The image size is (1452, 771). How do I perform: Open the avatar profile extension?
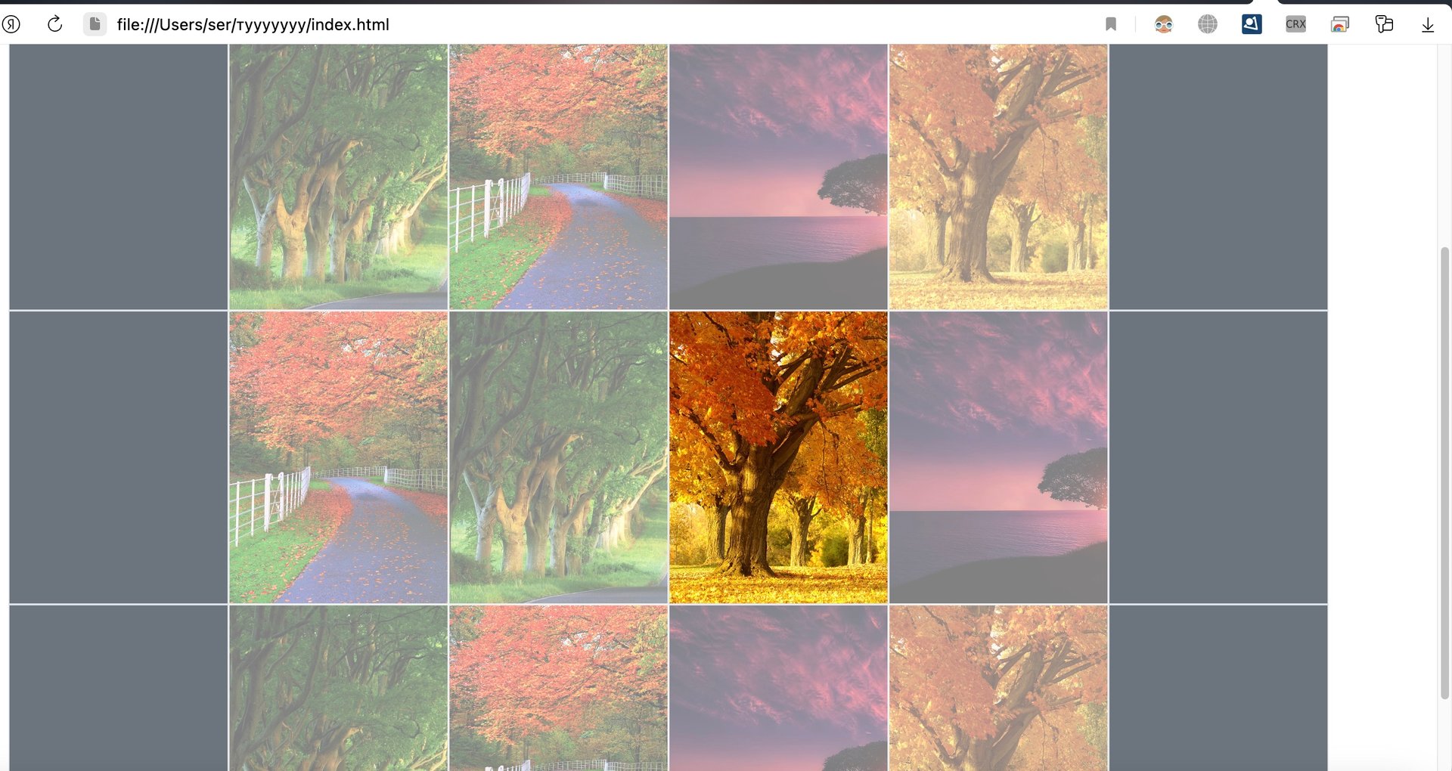tap(1163, 23)
